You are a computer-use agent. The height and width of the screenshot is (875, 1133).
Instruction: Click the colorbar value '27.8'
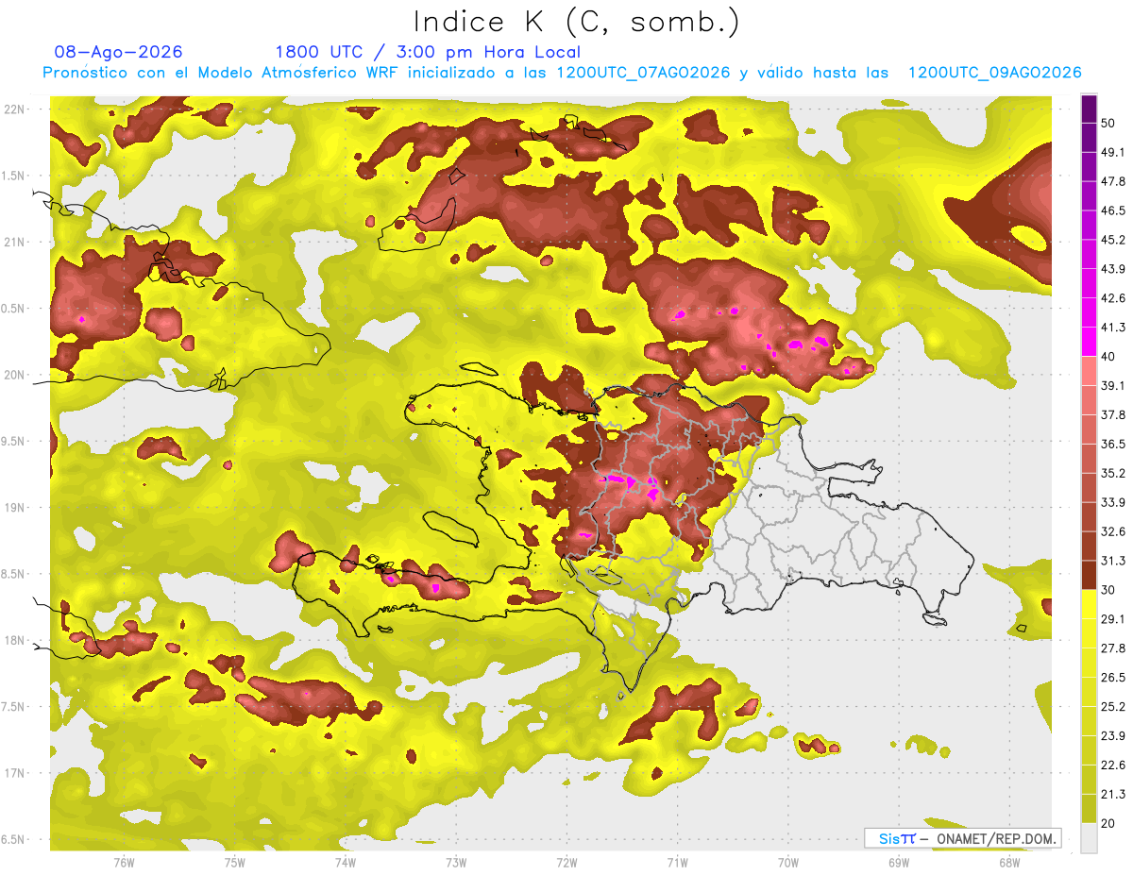(x=1113, y=648)
